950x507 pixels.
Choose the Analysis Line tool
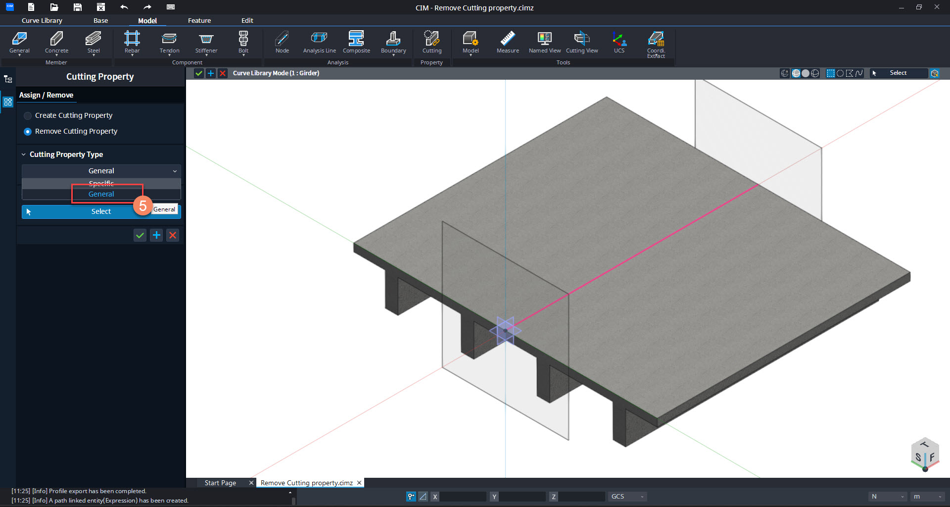point(319,42)
